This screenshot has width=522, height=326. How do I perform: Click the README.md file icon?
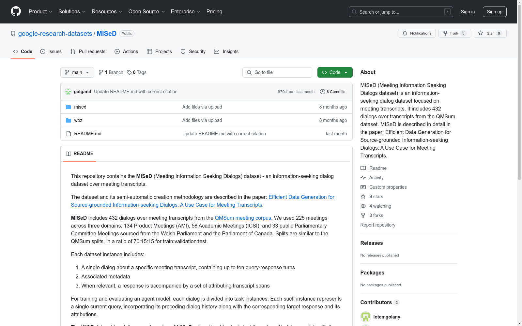pyautogui.click(x=69, y=134)
